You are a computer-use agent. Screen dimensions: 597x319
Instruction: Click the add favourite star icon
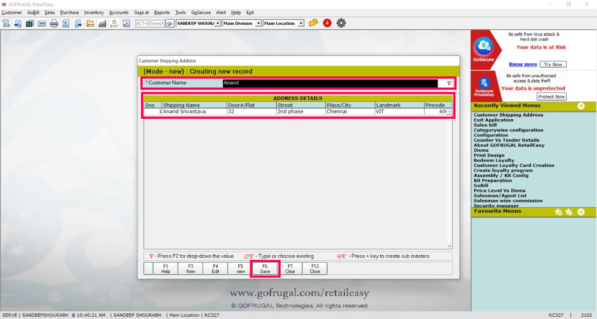pyautogui.click(x=558, y=212)
